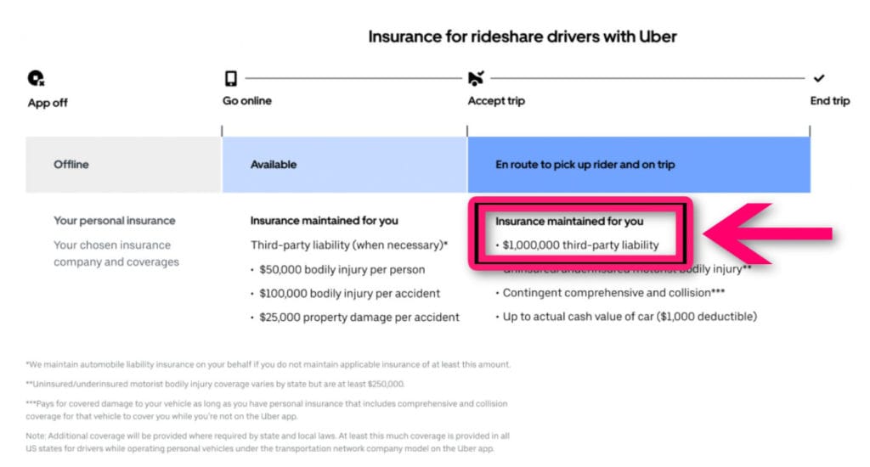Click the End trip checkmark icon

[x=819, y=78]
